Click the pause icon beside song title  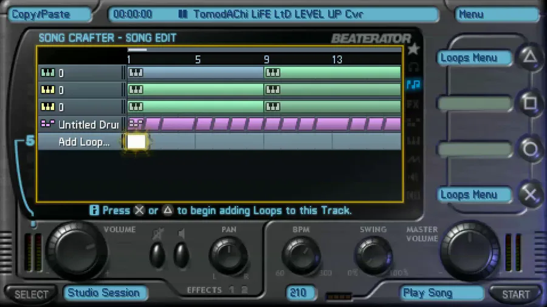click(183, 14)
